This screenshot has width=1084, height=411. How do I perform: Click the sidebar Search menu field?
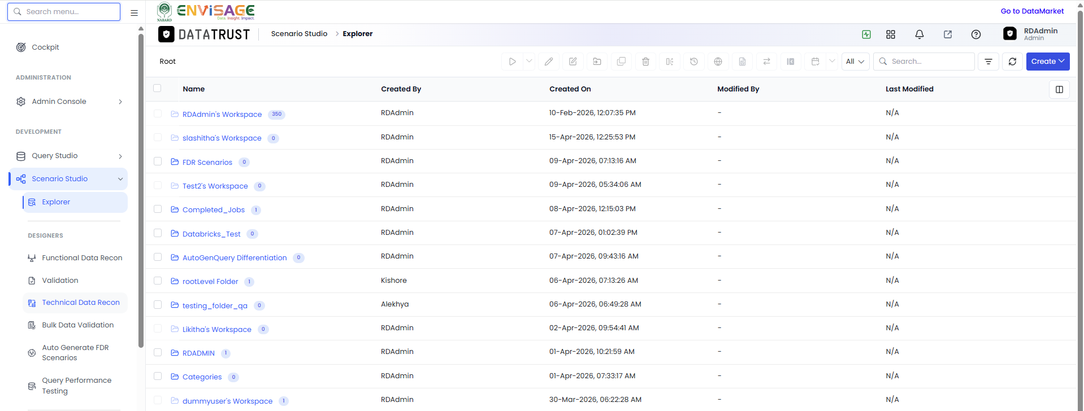pos(64,12)
